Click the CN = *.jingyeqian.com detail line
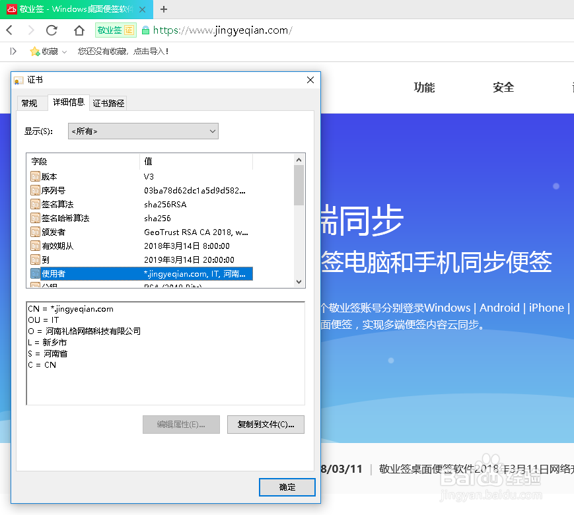Screen dimensions: 574x515 [71, 309]
